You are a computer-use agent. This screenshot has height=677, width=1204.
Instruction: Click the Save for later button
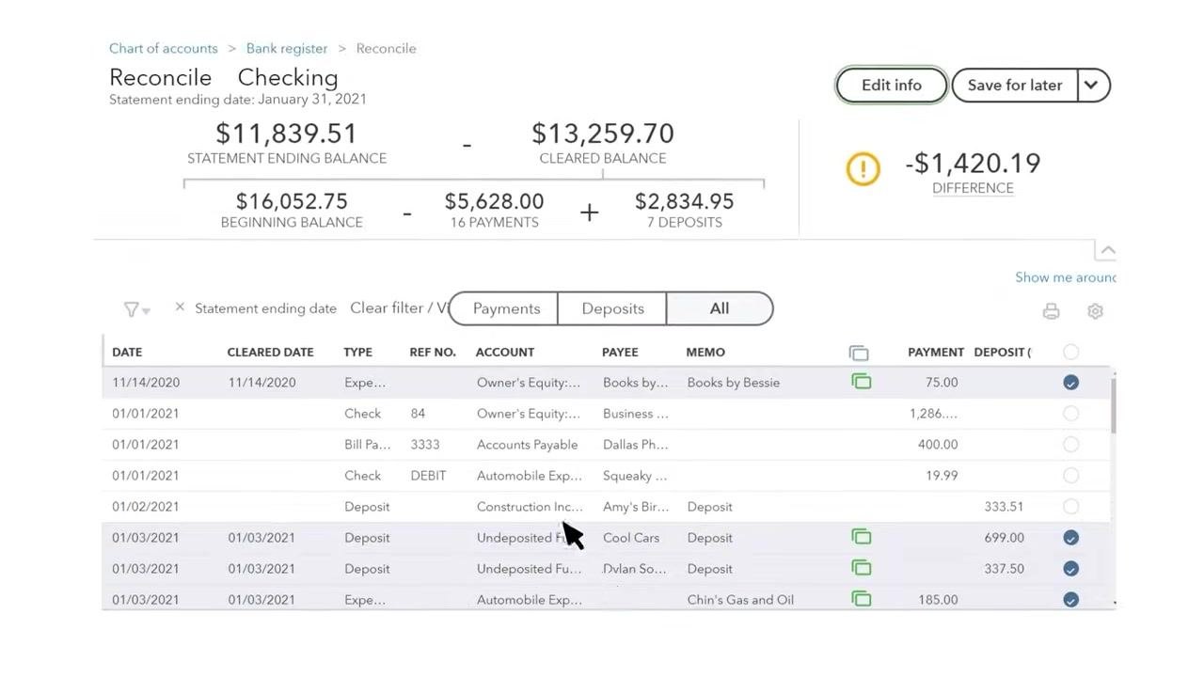[1015, 85]
